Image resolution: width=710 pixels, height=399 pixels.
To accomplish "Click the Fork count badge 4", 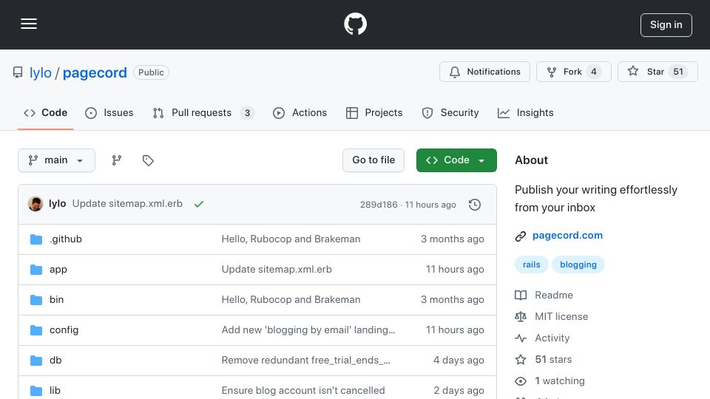I will click(x=594, y=72).
